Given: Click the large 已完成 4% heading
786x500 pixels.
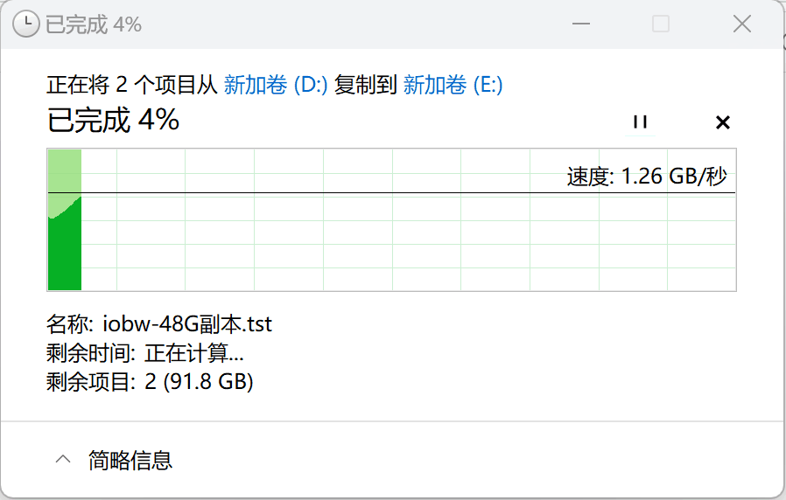Looking at the screenshot, I should click(x=113, y=120).
